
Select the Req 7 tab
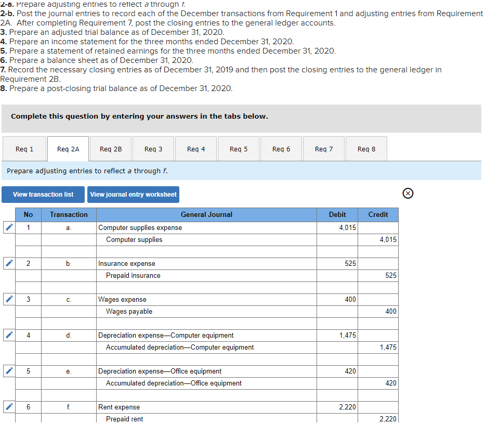click(x=323, y=149)
